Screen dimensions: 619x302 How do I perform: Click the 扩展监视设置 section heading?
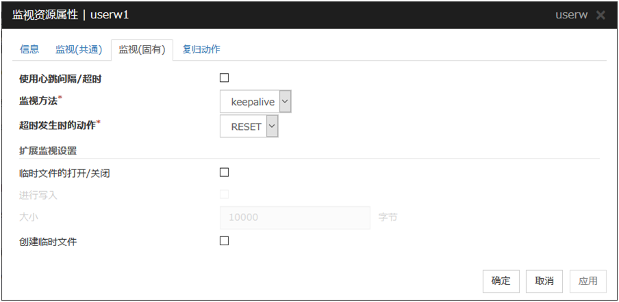pos(47,150)
